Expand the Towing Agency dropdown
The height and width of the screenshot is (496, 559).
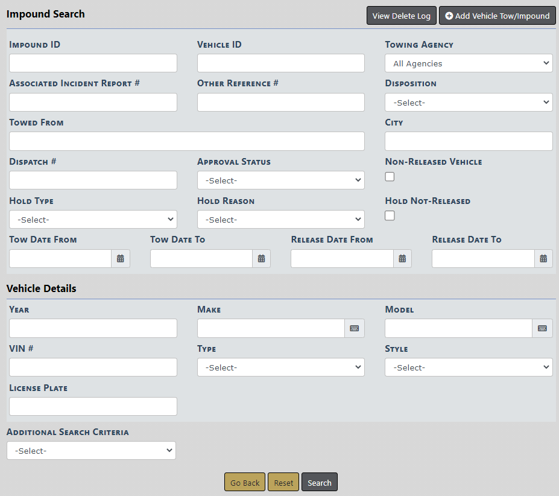[469, 63]
